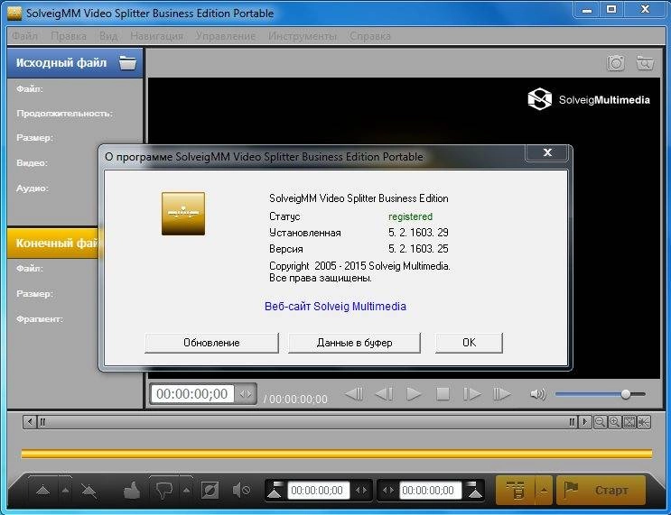Step forward one frame
Image resolution: width=671 pixels, height=515 pixels.
pyautogui.click(x=472, y=393)
